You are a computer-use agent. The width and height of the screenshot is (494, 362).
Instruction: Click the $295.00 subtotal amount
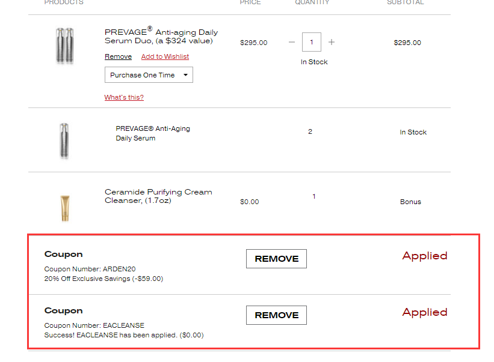click(x=407, y=43)
